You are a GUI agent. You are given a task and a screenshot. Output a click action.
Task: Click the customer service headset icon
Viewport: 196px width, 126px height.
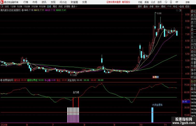pos(166,2)
